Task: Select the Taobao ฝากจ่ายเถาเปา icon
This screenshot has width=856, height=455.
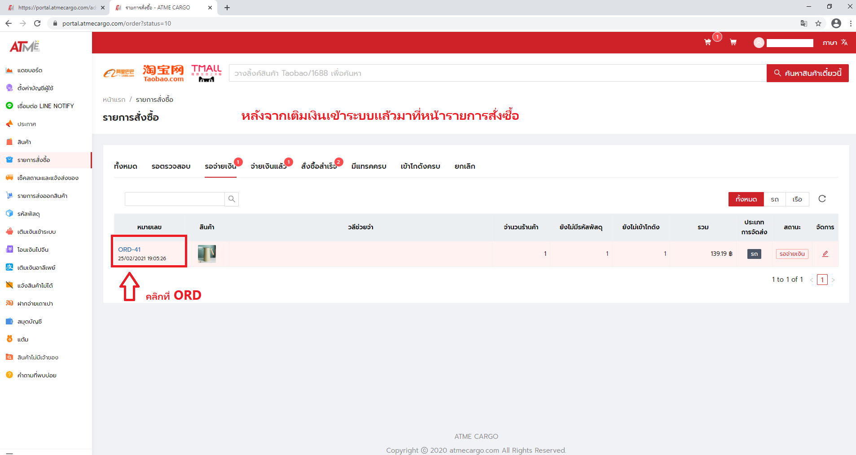Action: pyautogui.click(x=9, y=303)
